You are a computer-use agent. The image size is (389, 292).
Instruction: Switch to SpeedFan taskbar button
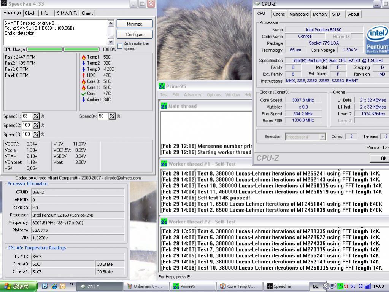pyautogui.click(x=286, y=286)
